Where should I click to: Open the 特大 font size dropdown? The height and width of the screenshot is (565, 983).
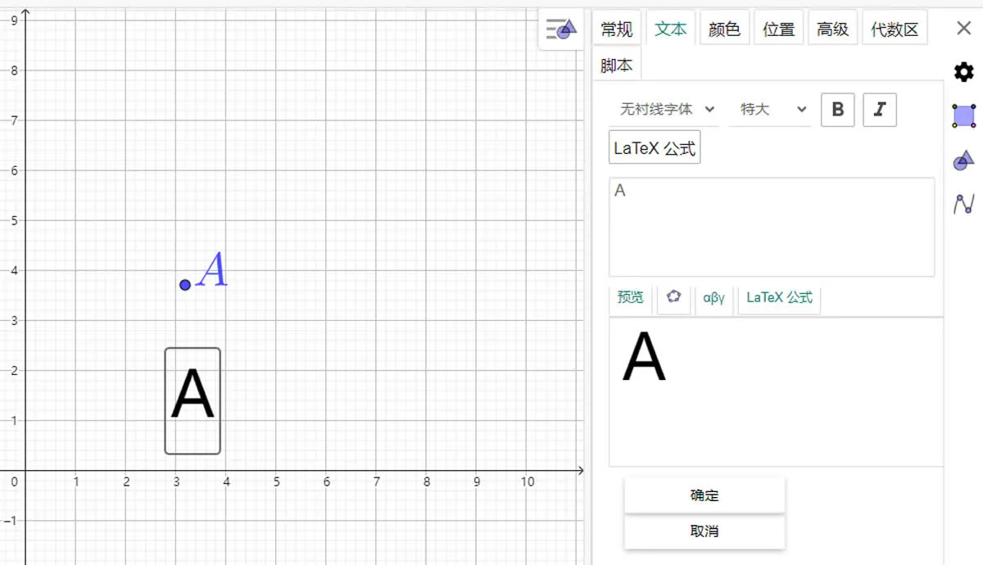click(x=772, y=109)
